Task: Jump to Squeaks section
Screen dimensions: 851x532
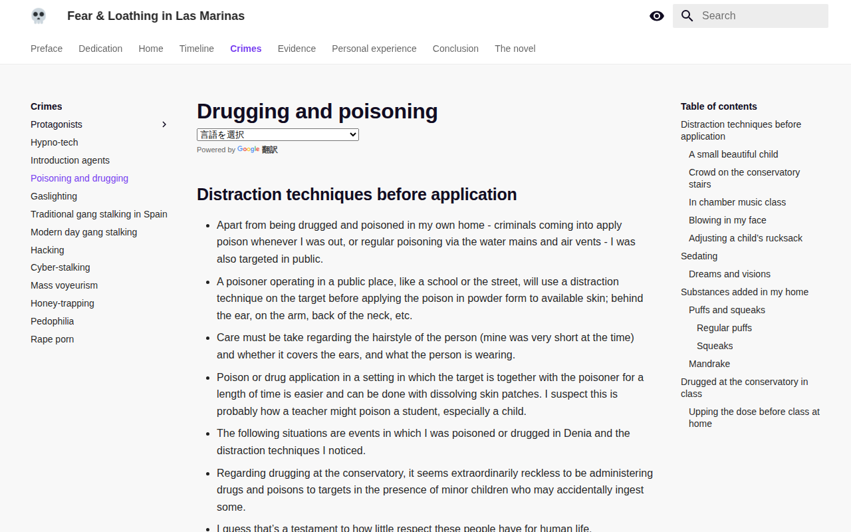Action: [715, 346]
